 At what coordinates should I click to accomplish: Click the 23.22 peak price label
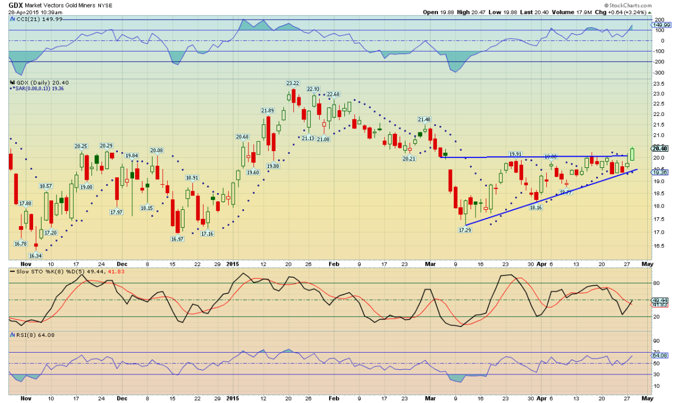293,83
